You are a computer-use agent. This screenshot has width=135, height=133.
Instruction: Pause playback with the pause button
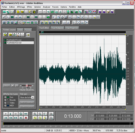click(16, 114)
